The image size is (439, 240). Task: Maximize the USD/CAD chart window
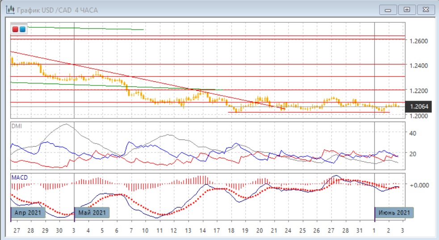click(407, 9)
